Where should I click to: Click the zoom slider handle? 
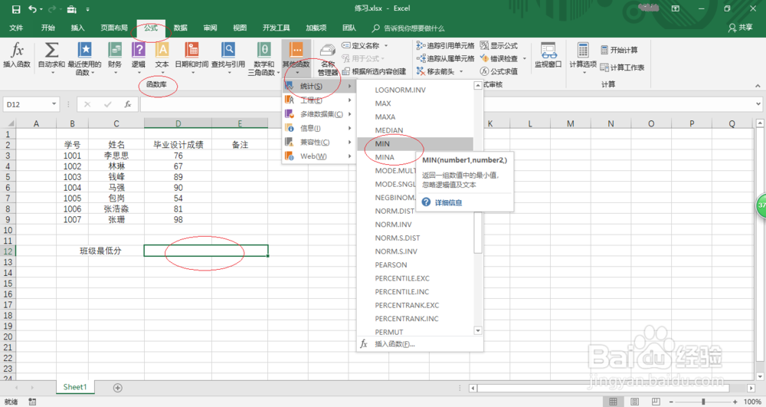click(703, 402)
